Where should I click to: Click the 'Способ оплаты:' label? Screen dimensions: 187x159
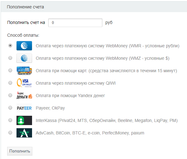23,35
